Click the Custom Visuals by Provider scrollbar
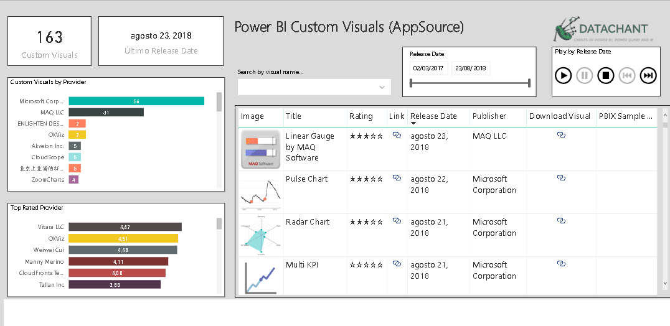 pos(219,101)
